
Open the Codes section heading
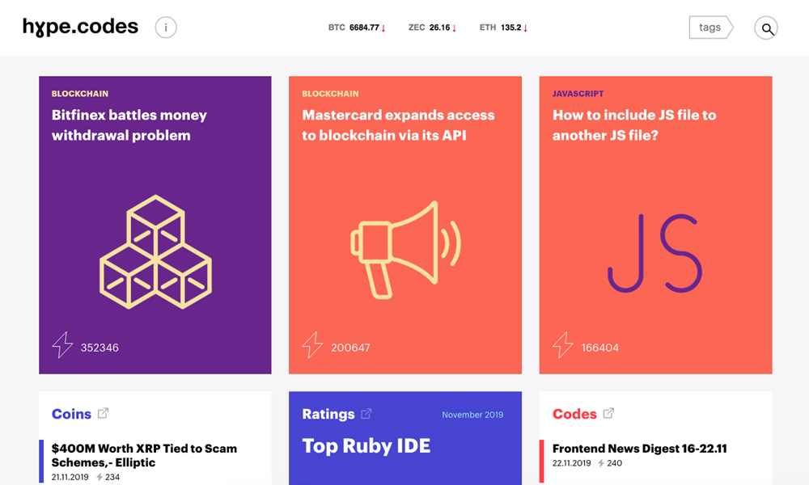574,414
